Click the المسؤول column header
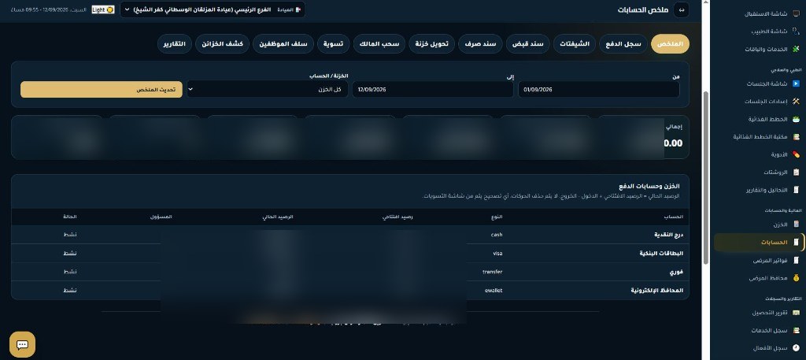This screenshot has width=806, height=360. 161,217
